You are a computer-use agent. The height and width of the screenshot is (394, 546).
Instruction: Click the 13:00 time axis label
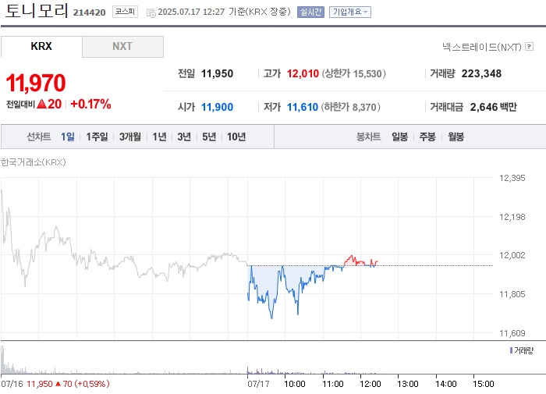coord(408,384)
